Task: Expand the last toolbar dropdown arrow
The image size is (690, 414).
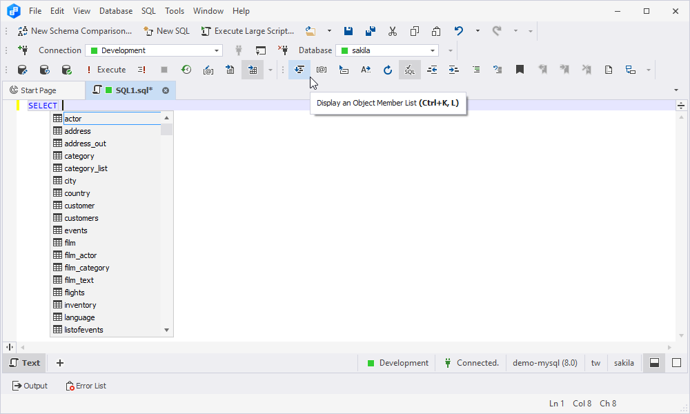Action: (648, 70)
